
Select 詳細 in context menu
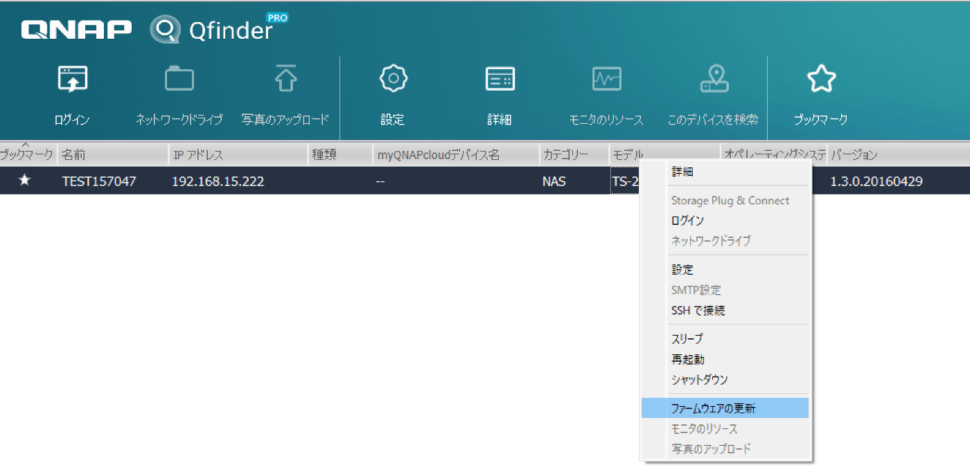point(725,172)
